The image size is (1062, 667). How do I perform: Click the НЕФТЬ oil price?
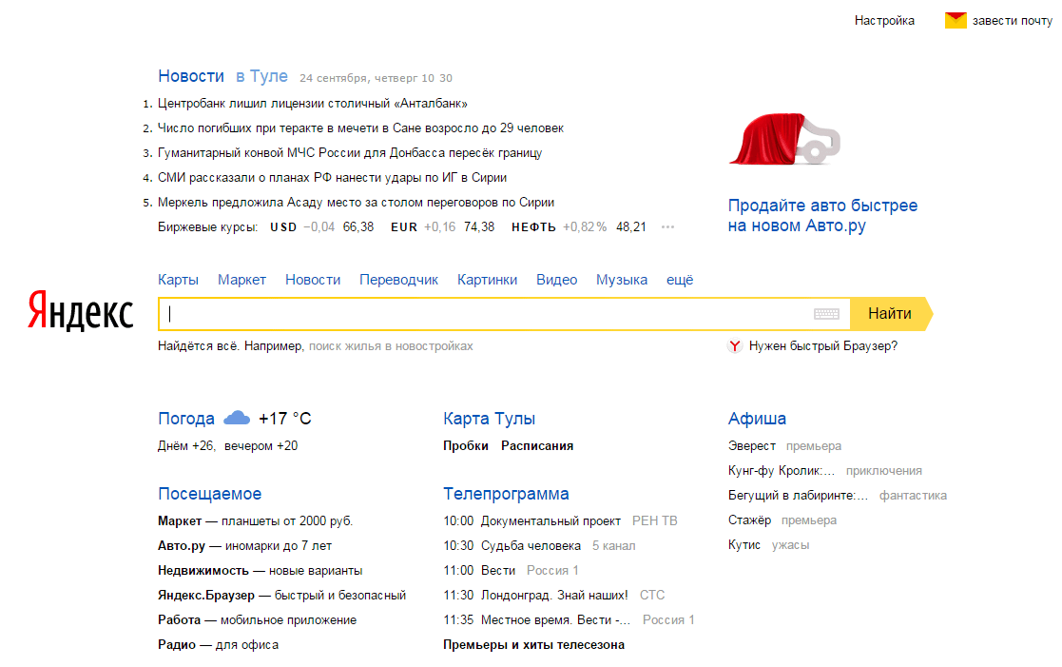[x=578, y=227]
